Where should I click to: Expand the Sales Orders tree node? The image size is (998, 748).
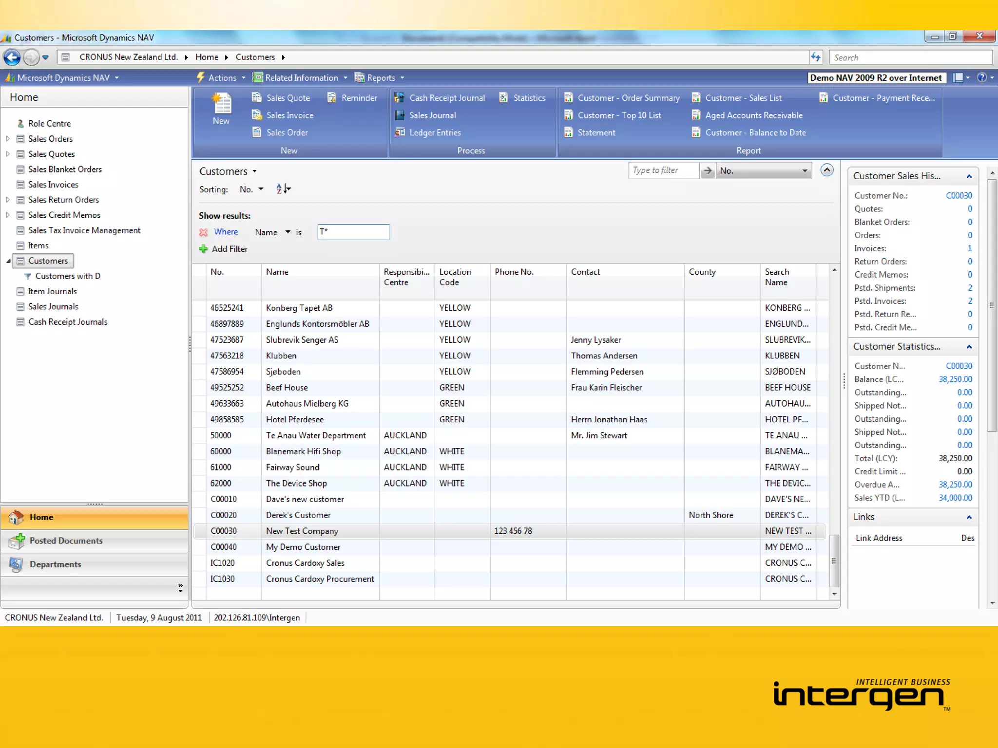point(8,139)
